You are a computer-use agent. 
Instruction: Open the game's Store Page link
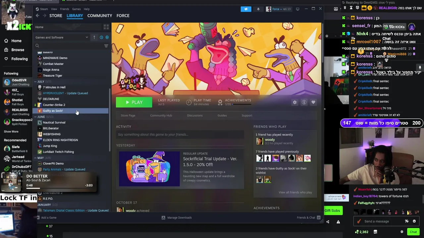(128, 115)
